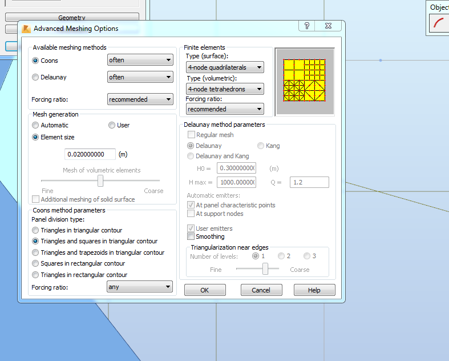Open Available meshing methods forcing ratio dropdown

pos(140,99)
